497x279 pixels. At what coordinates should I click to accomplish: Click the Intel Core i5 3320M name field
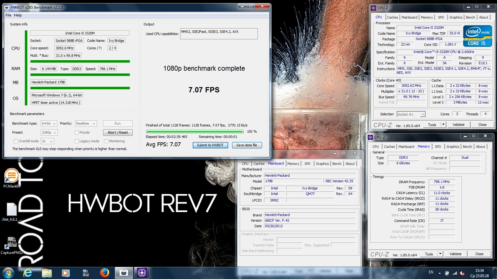click(80, 33)
